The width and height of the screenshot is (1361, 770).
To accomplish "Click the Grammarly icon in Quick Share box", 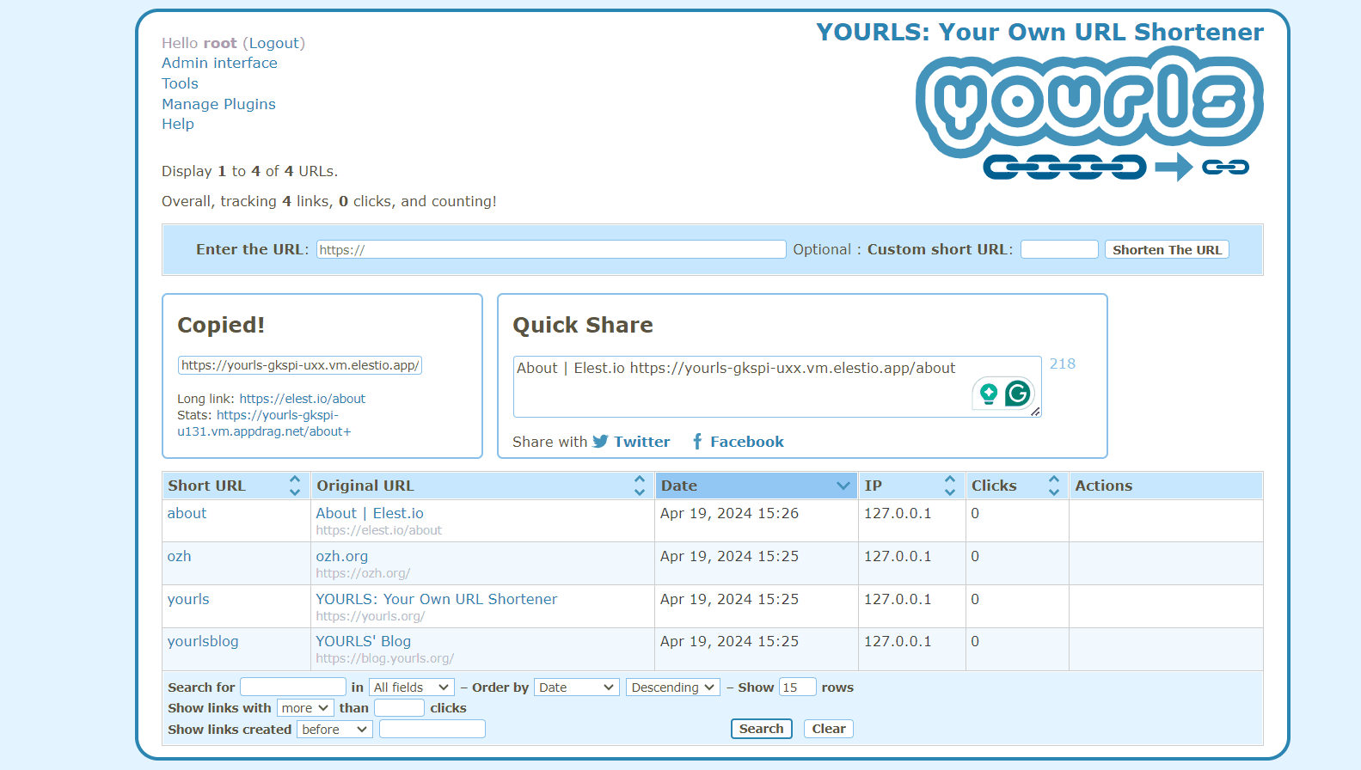I will tap(1018, 394).
